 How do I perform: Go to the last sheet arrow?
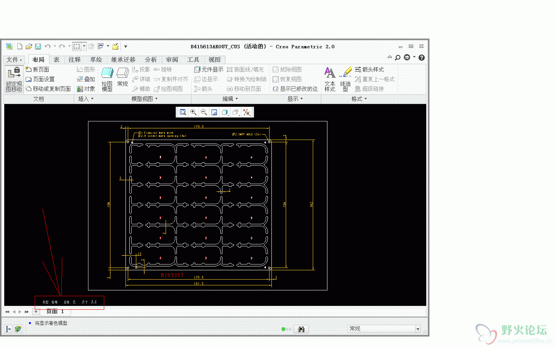[x=27, y=312]
